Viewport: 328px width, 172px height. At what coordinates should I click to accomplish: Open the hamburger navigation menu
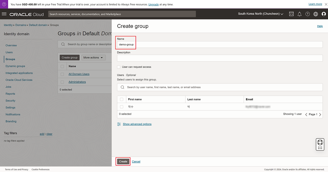point(4,14)
